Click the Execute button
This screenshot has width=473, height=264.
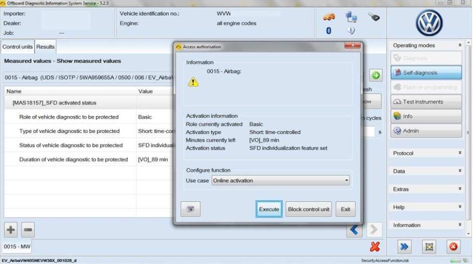(269, 209)
